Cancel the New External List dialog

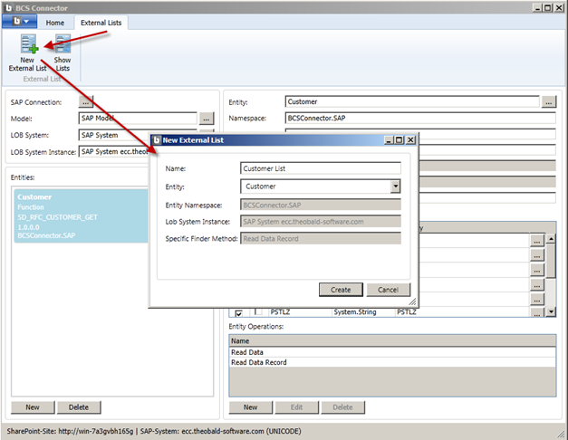(x=388, y=289)
